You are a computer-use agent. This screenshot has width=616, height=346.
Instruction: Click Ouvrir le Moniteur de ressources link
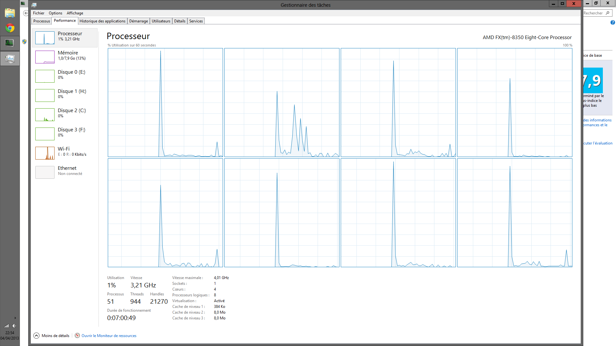pos(109,336)
